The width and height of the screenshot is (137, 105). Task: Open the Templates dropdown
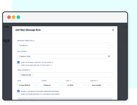65,45
